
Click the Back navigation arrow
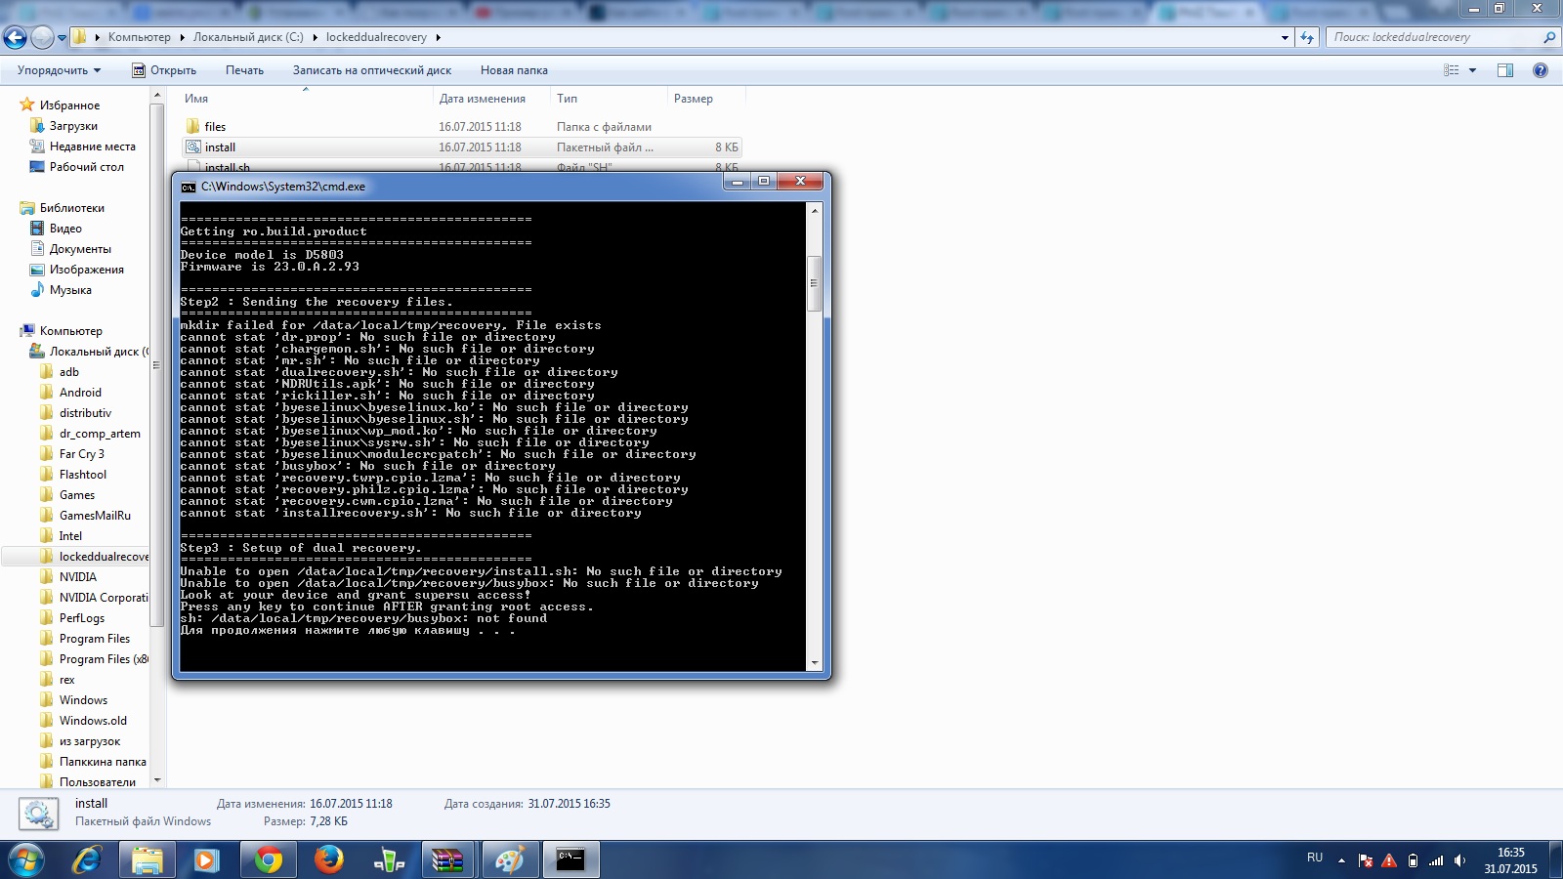[x=16, y=38]
